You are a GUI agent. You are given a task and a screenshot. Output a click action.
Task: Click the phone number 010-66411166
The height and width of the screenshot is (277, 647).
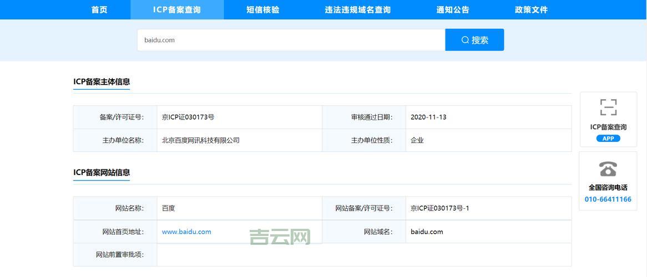click(x=608, y=199)
